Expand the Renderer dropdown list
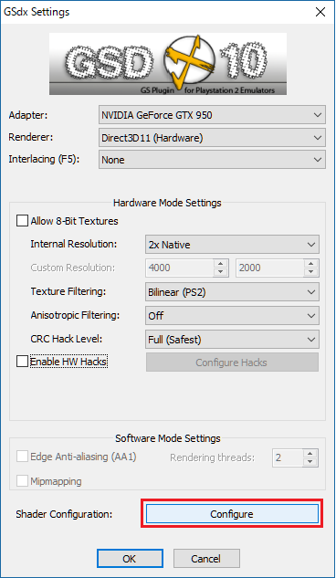The width and height of the screenshot is (336, 578). [212, 138]
